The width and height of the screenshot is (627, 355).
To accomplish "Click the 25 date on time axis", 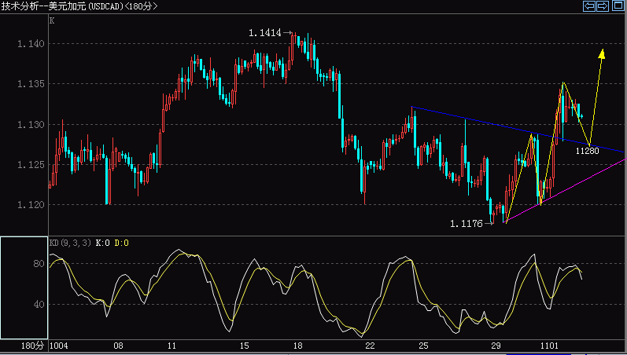I will 423,346.
